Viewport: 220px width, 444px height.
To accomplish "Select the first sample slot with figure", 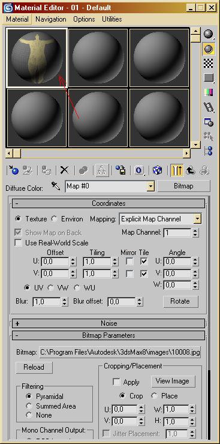I will [x=37, y=58].
